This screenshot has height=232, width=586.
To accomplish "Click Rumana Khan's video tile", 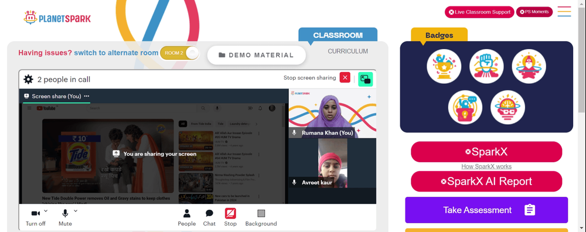I will click(333, 114).
